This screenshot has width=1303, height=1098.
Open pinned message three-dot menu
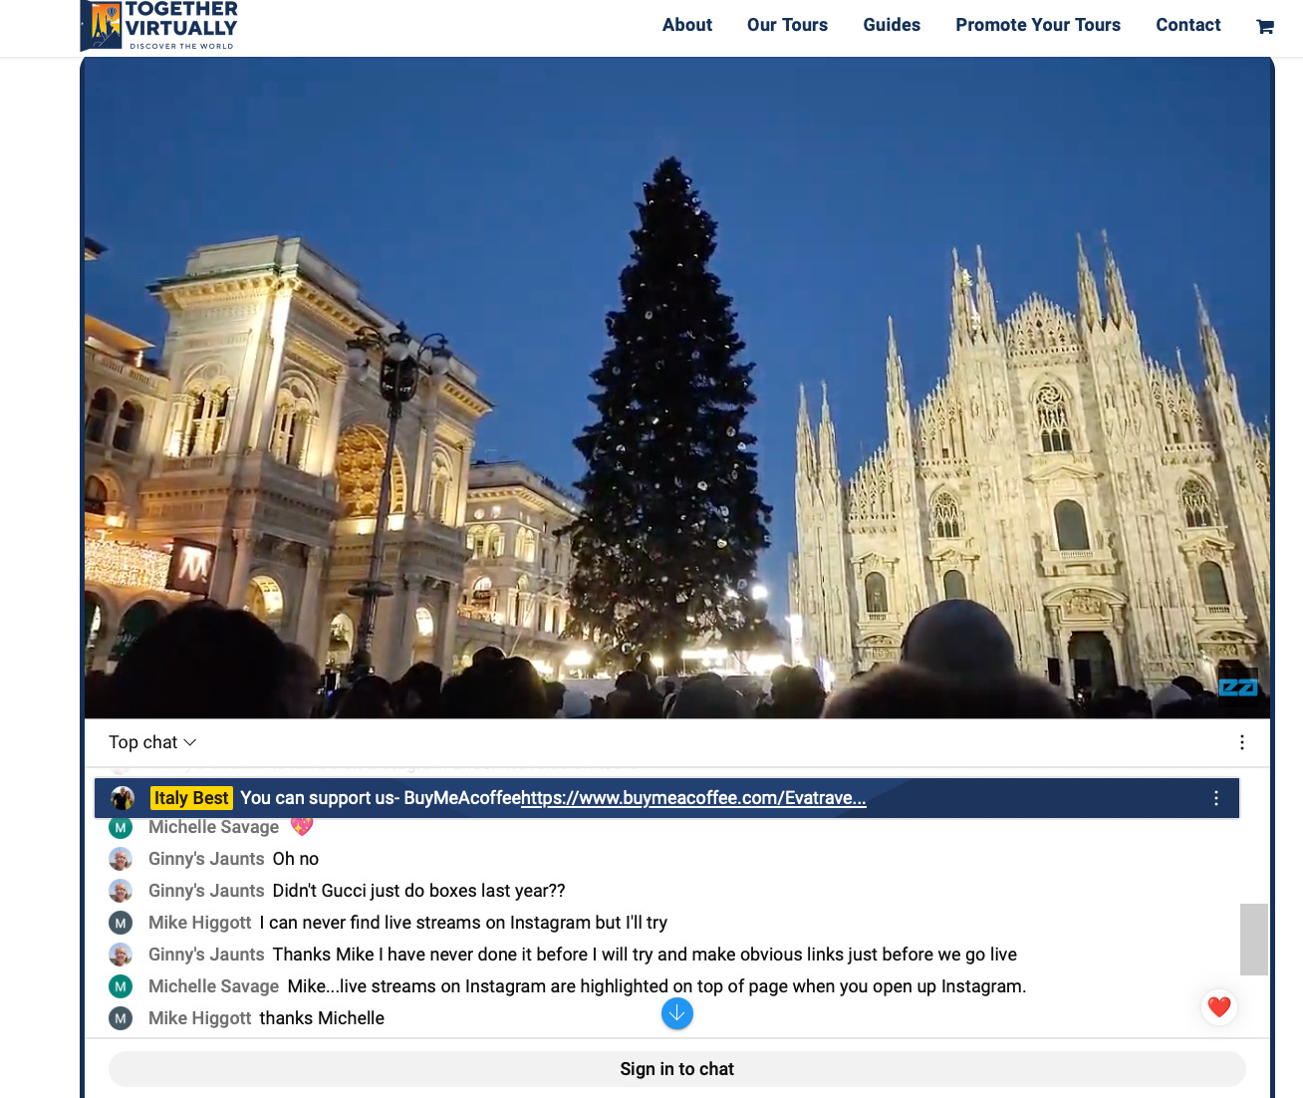point(1215,798)
